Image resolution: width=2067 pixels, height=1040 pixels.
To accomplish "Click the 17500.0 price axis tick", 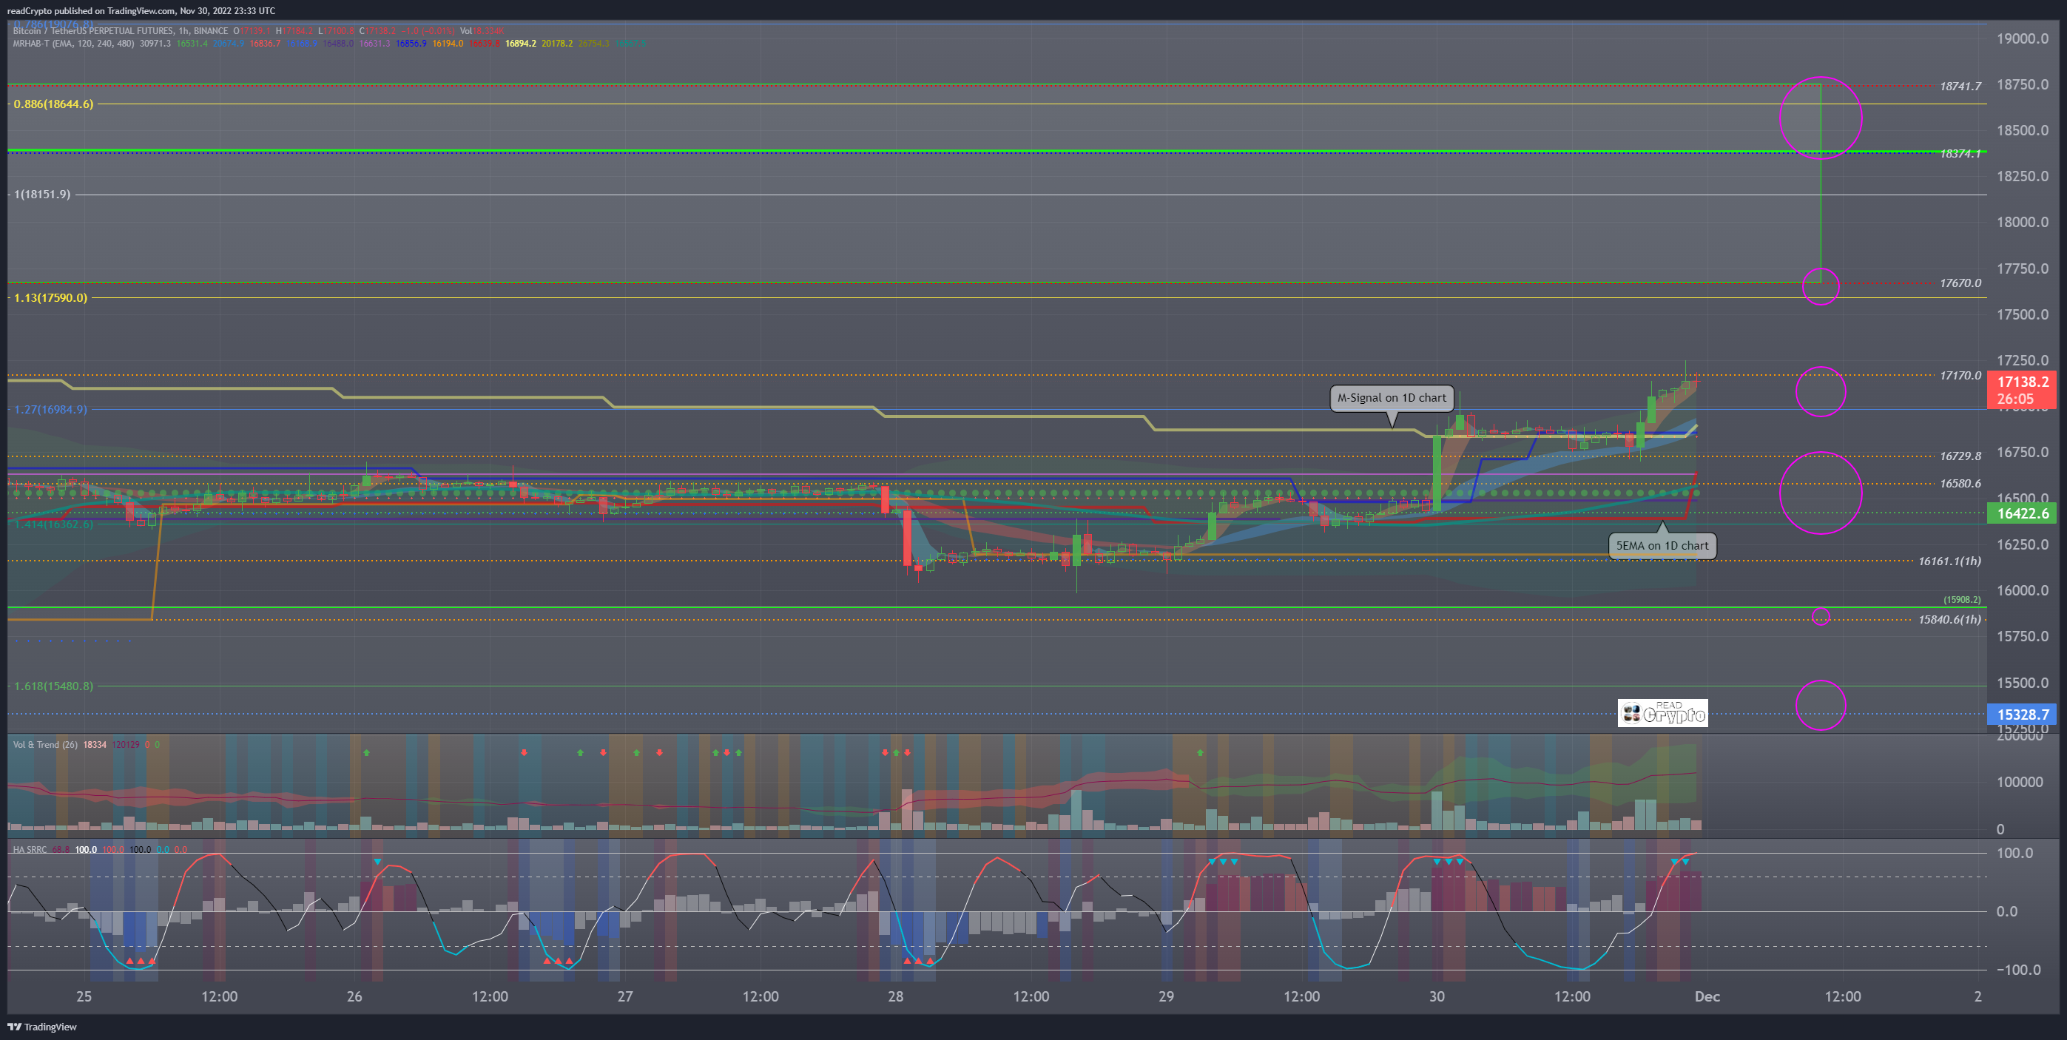I will 2022,314.
